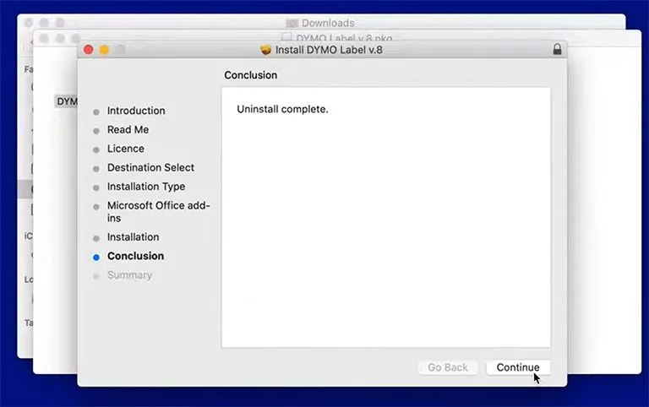The image size is (649, 407).
Task: Click the 'Uninstall complete.' message text
Action: click(x=282, y=109)
